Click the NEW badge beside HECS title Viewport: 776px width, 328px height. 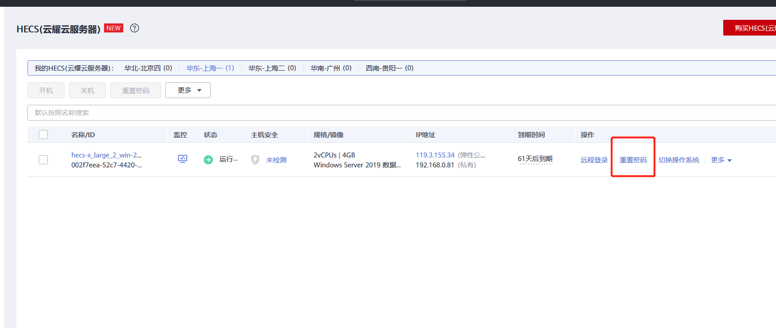[x=114, y=28]
